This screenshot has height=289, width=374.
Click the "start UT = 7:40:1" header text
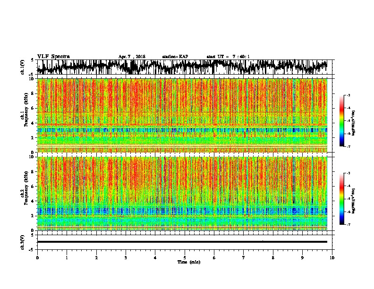(x=228, y=57)
